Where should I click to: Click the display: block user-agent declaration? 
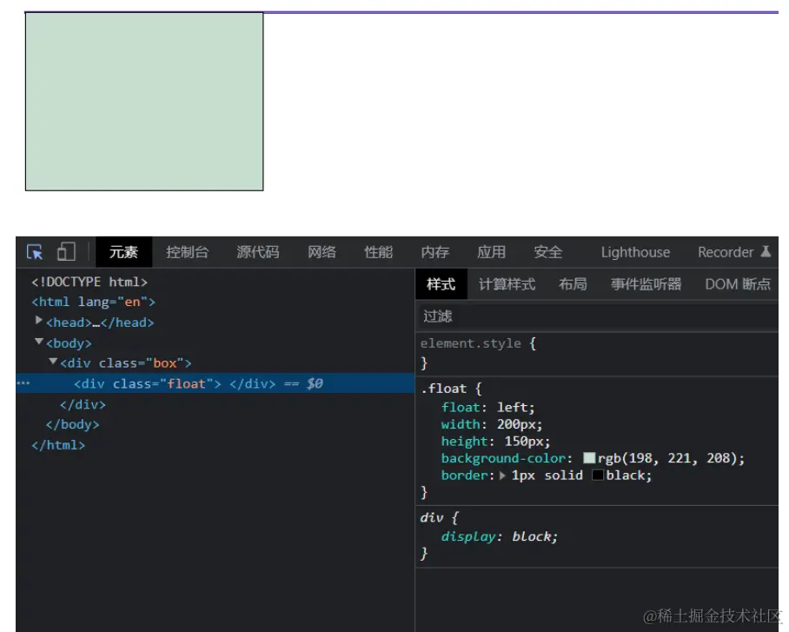coord(499,536)
